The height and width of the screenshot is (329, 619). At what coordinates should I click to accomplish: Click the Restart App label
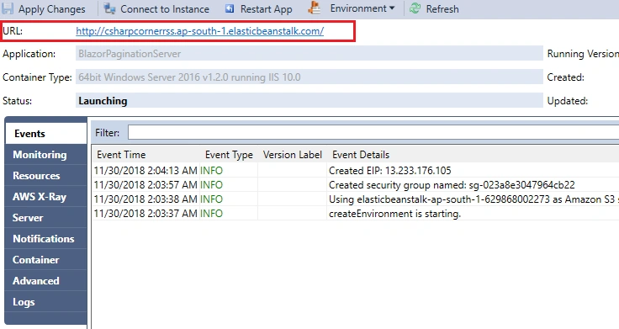tap(267, 9)
